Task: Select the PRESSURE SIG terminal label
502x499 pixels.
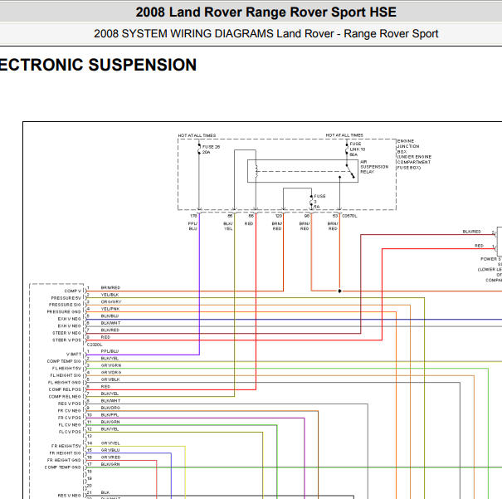Action: tap(65, 305)
